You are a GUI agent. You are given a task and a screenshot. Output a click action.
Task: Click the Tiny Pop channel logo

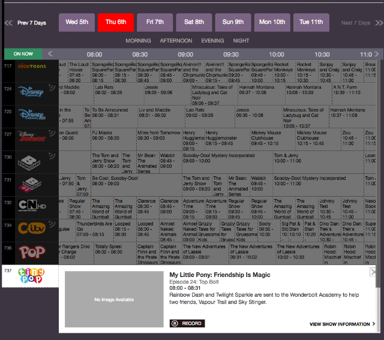coord(31,276)
